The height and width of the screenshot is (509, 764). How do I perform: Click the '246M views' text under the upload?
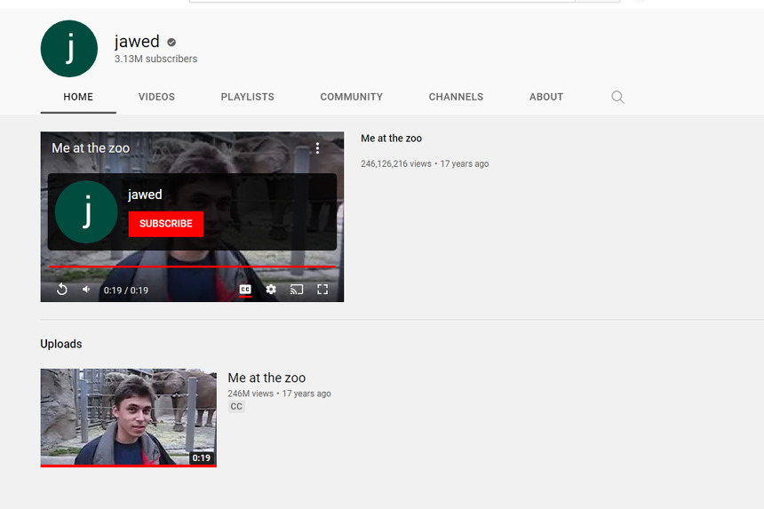point(251,394)
